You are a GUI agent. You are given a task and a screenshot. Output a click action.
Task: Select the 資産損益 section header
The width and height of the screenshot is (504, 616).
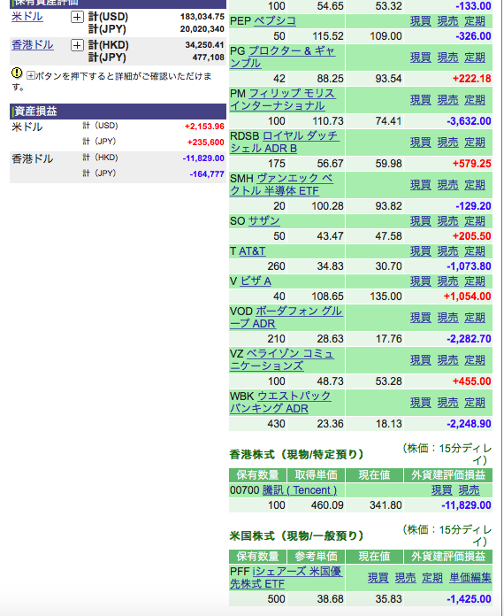118,112
